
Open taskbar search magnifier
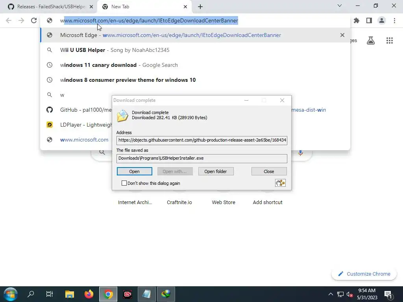click(x=31, y=294)
